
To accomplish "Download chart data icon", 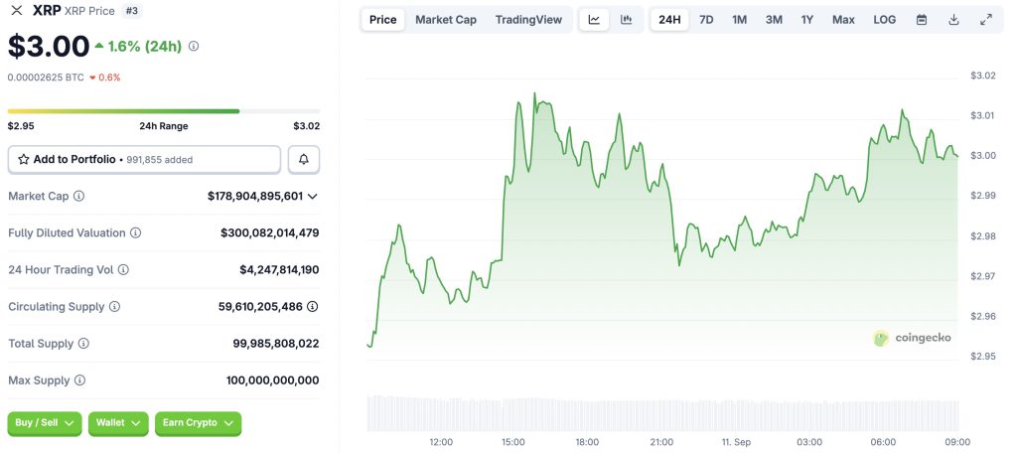I will point(953,20).
